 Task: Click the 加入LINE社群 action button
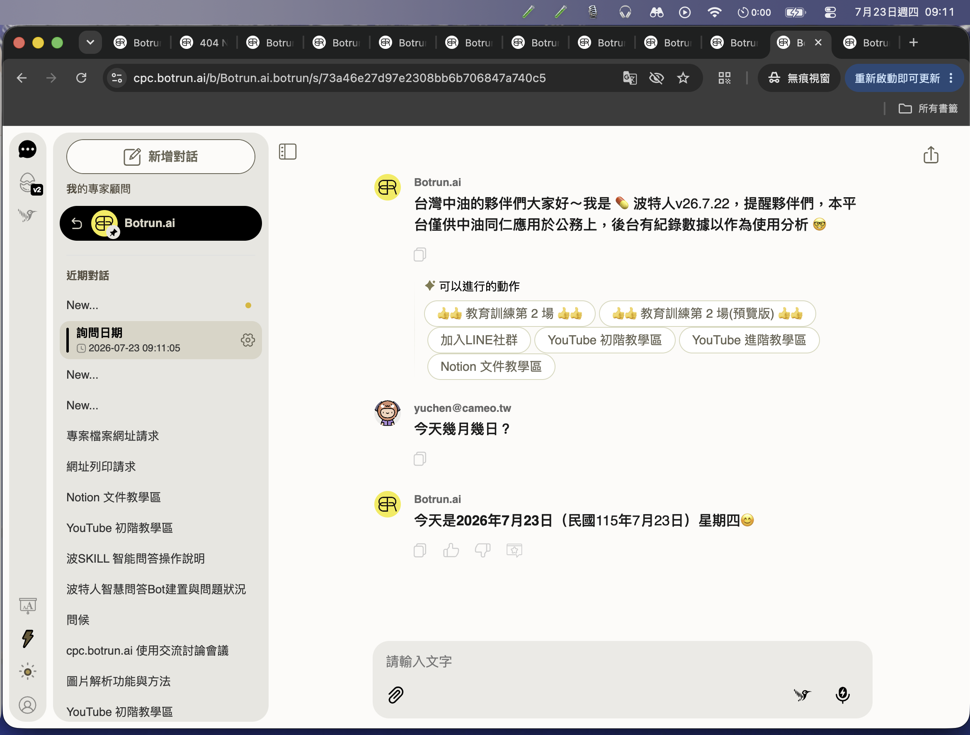coord(479,340)
